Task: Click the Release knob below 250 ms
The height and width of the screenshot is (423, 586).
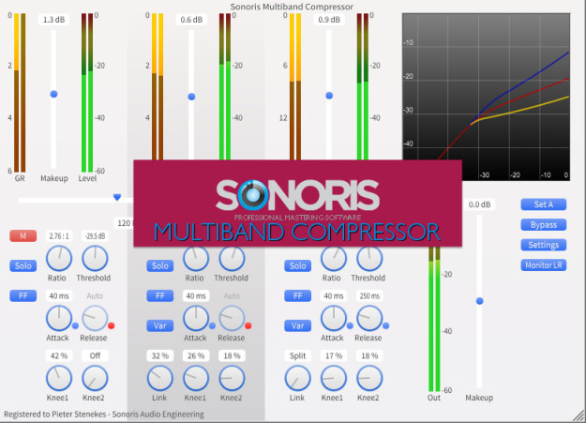Action: click(x=369, y=318)
